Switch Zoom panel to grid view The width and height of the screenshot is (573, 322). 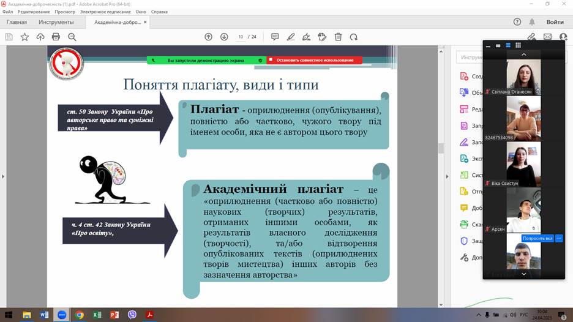(518, 45)
